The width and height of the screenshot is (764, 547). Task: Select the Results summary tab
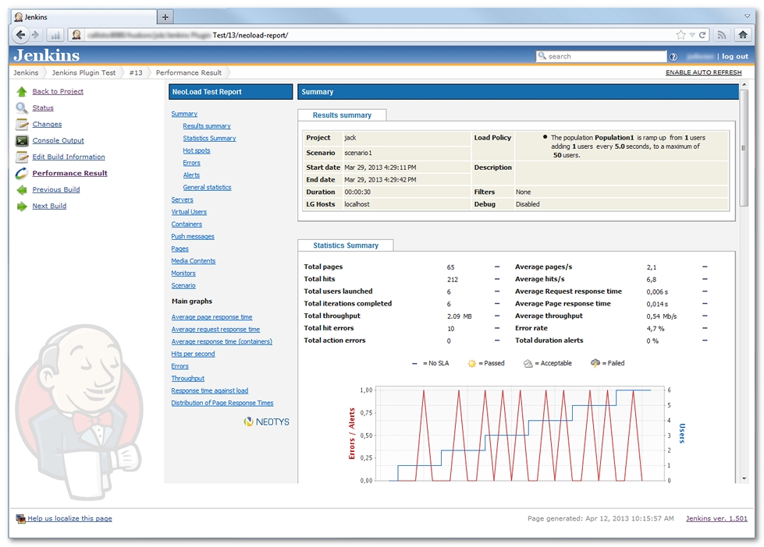[342, 115]
